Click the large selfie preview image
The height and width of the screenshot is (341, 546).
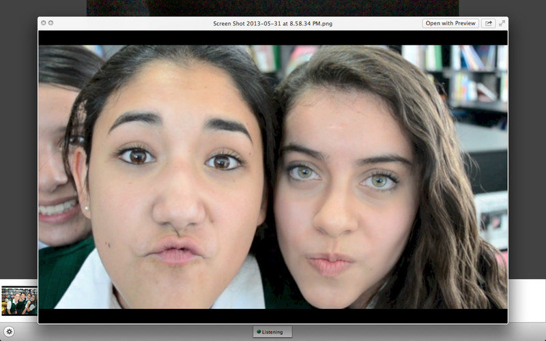click(x=272, y=177)
